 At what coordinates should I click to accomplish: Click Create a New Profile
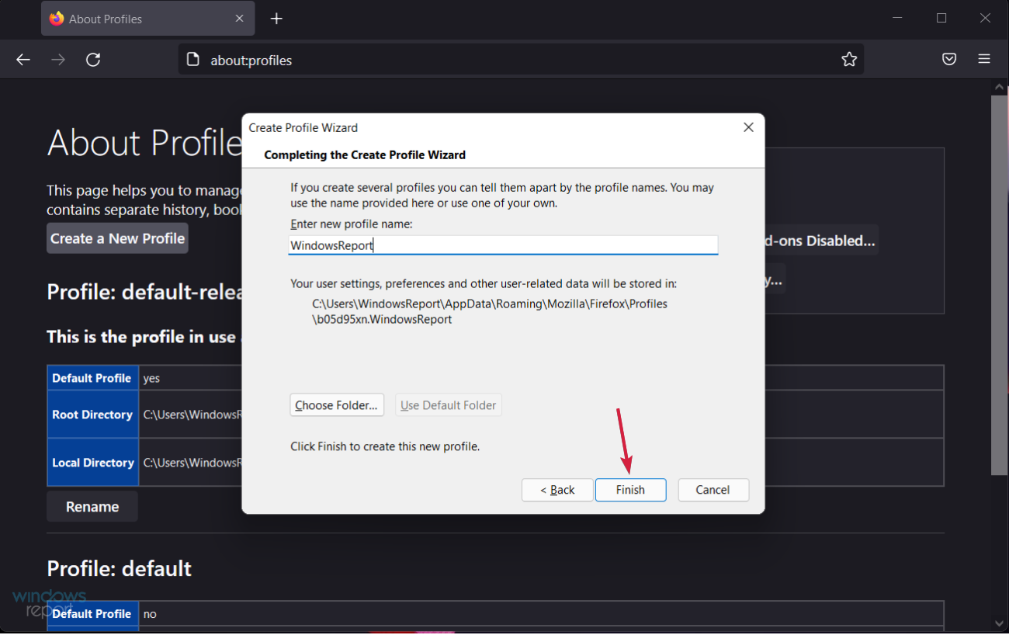click(x=116, y=238)
